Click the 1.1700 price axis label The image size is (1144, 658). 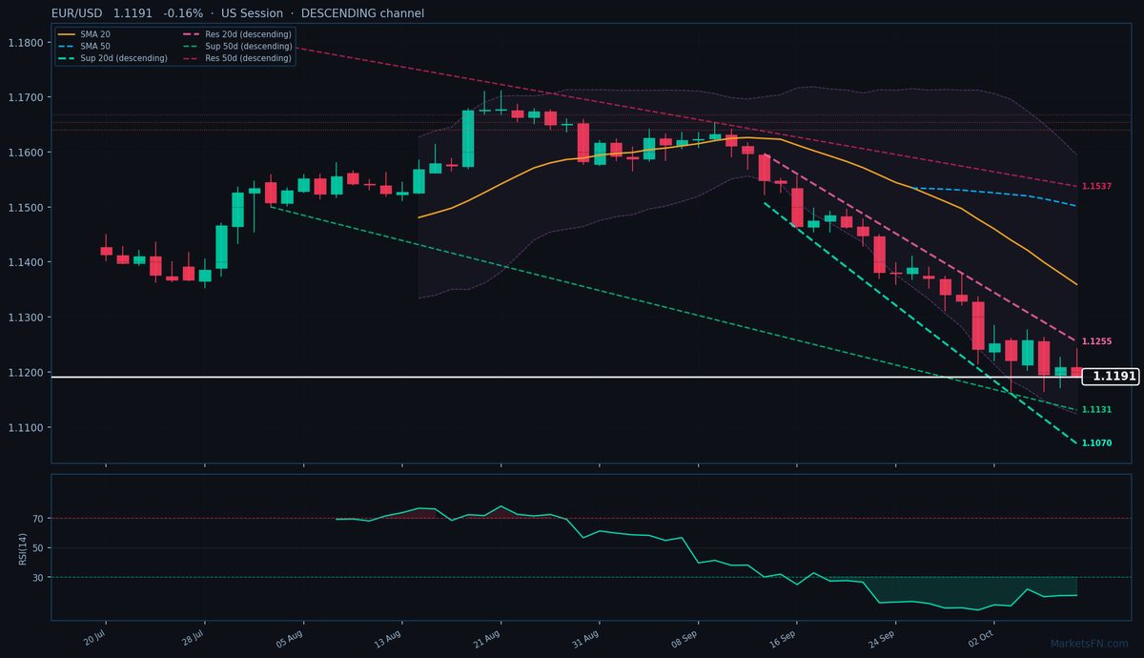pyautogui.click(x=25, y=97)
